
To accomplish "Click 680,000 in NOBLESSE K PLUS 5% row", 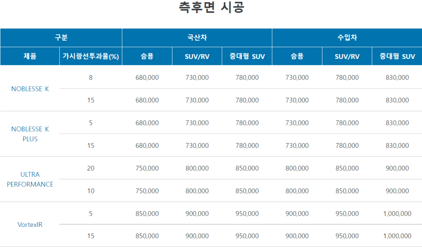I will tap(147, 123).
